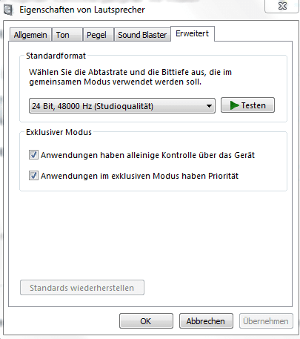Click the Übernehmen button
Viewport: 300px width, 339px height.
click(x=266, y=321)
